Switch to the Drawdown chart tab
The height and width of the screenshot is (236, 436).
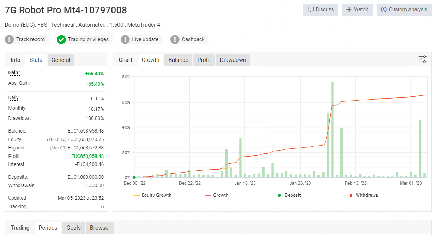(233, 60)
